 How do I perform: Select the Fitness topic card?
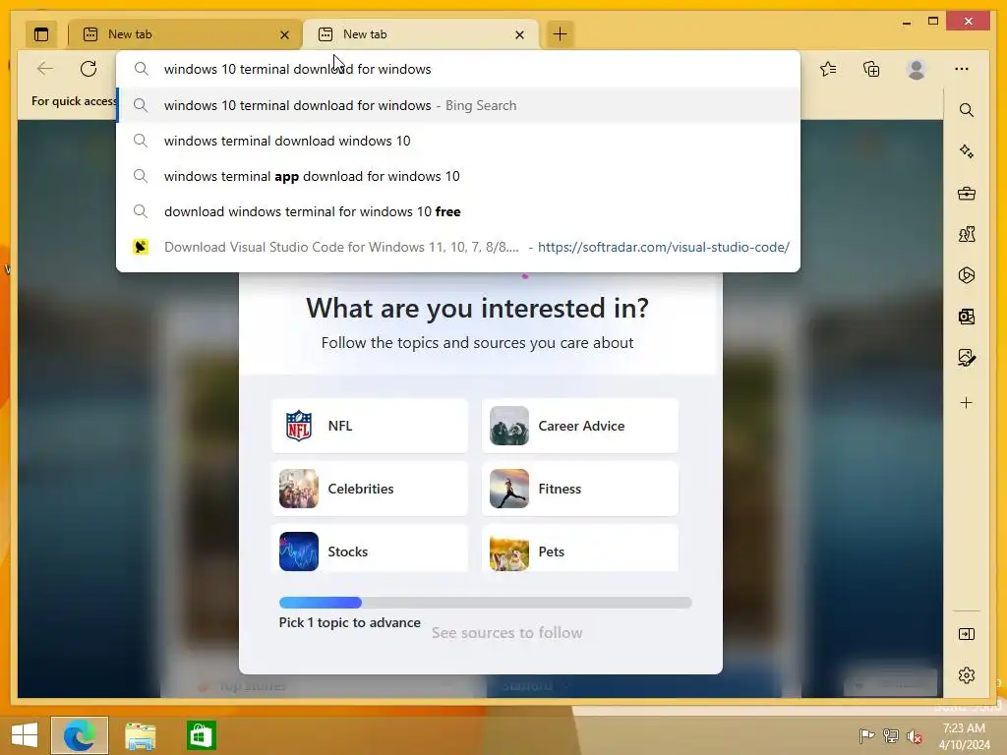click(580, 489)
